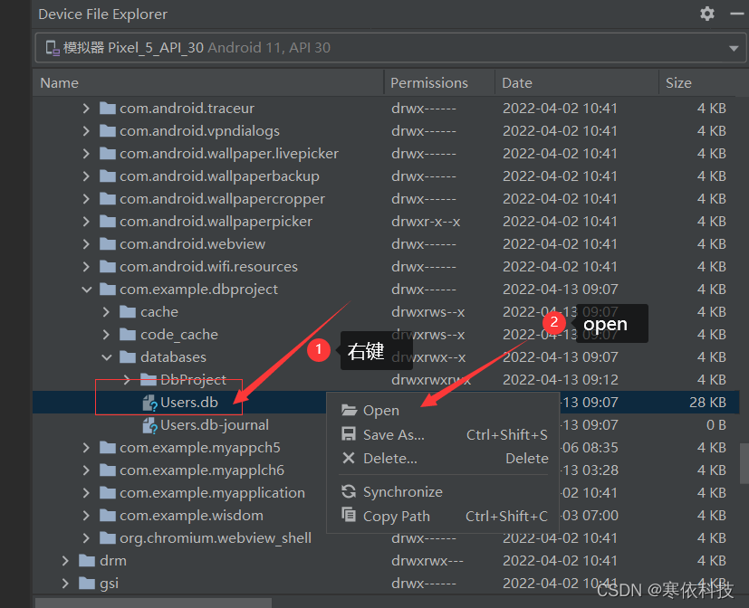Select the com.example.myapplication folder icon
This screenshot has width=749, height=608.
(108, 493)
